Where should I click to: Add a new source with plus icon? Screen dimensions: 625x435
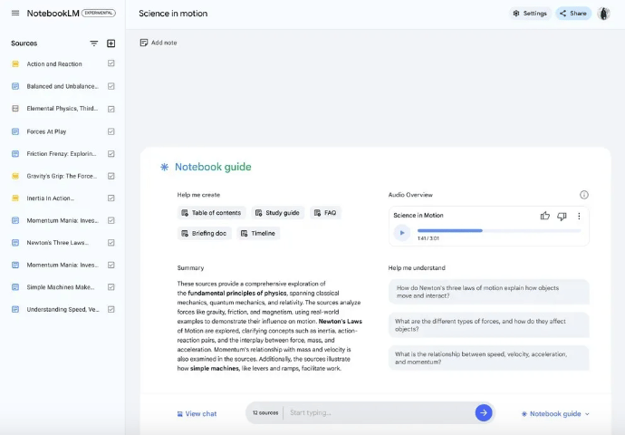pos(111,43)
